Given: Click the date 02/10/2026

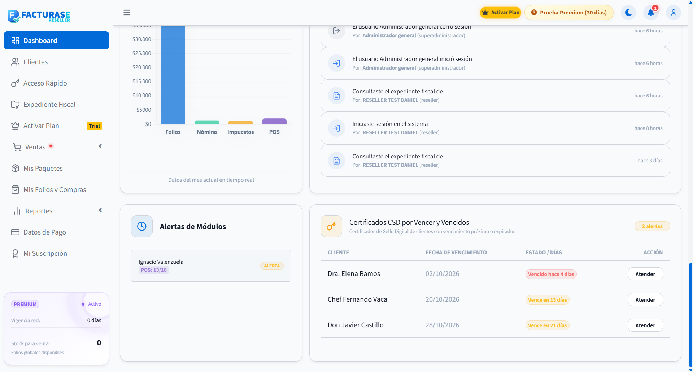Looking at the screenshot, I should coord(442,274).
